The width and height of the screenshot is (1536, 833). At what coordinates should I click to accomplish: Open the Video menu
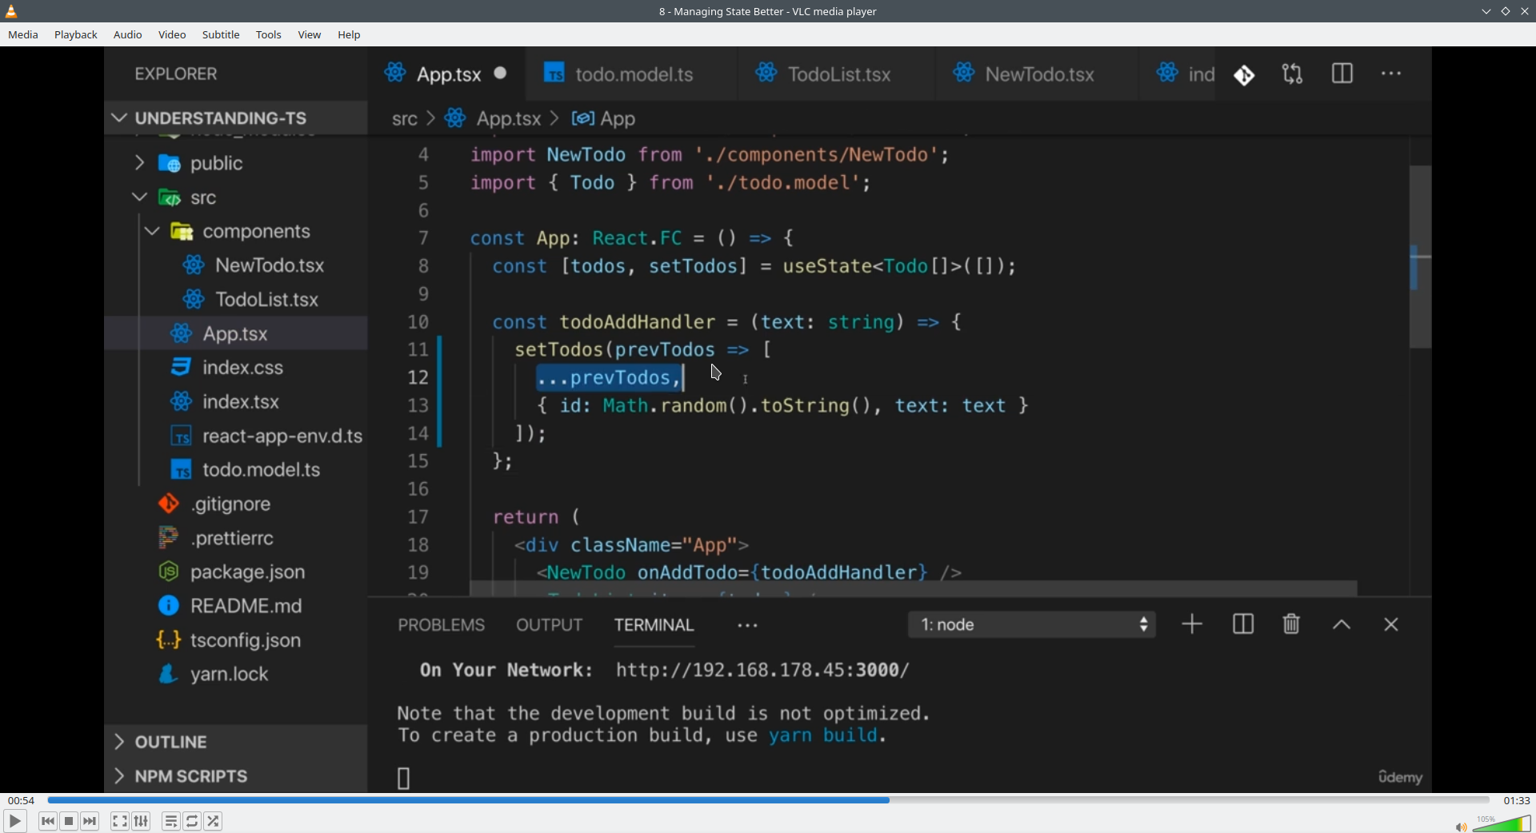(172, 35)
